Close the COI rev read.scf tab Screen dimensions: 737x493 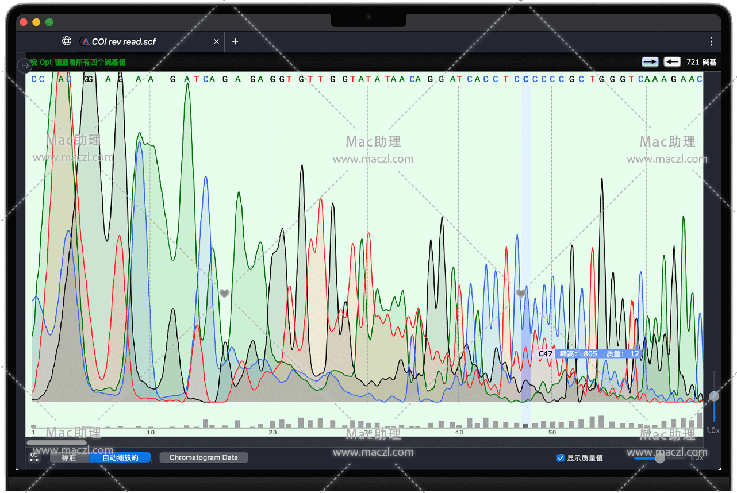click(216, 41)
